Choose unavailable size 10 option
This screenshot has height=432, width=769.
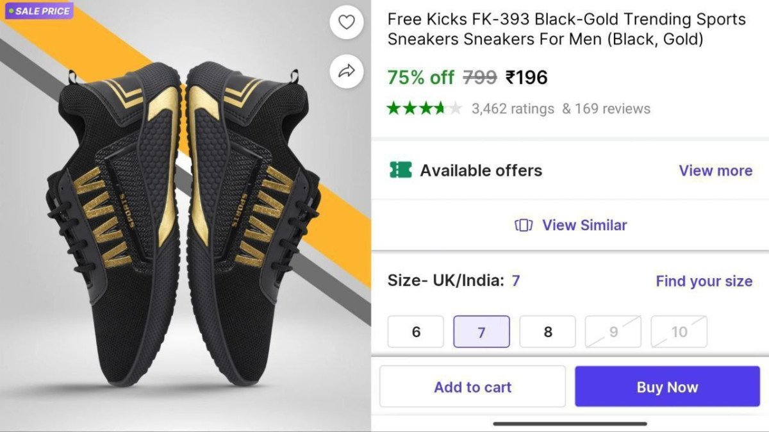(x=679, y=332)
